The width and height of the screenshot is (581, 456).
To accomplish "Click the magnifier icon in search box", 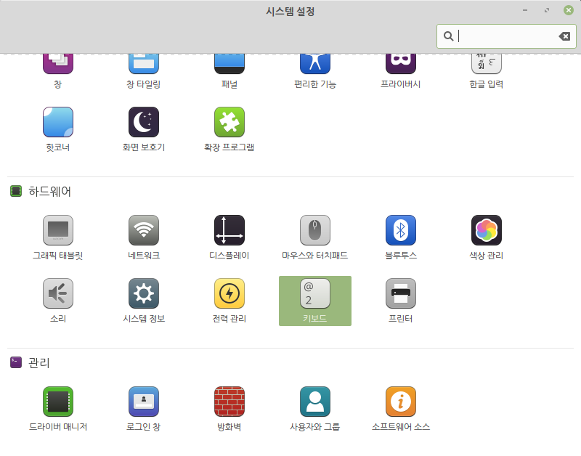I will pyautogui.click(x=448, y=36).
